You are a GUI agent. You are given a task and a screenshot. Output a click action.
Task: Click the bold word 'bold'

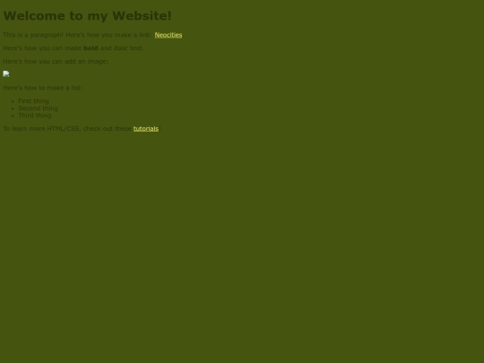[x=91, y=48]
